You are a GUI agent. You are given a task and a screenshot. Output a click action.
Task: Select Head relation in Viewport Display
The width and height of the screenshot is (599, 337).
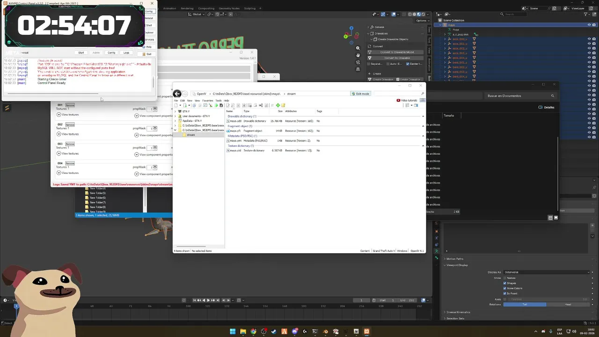coord(568,305)
